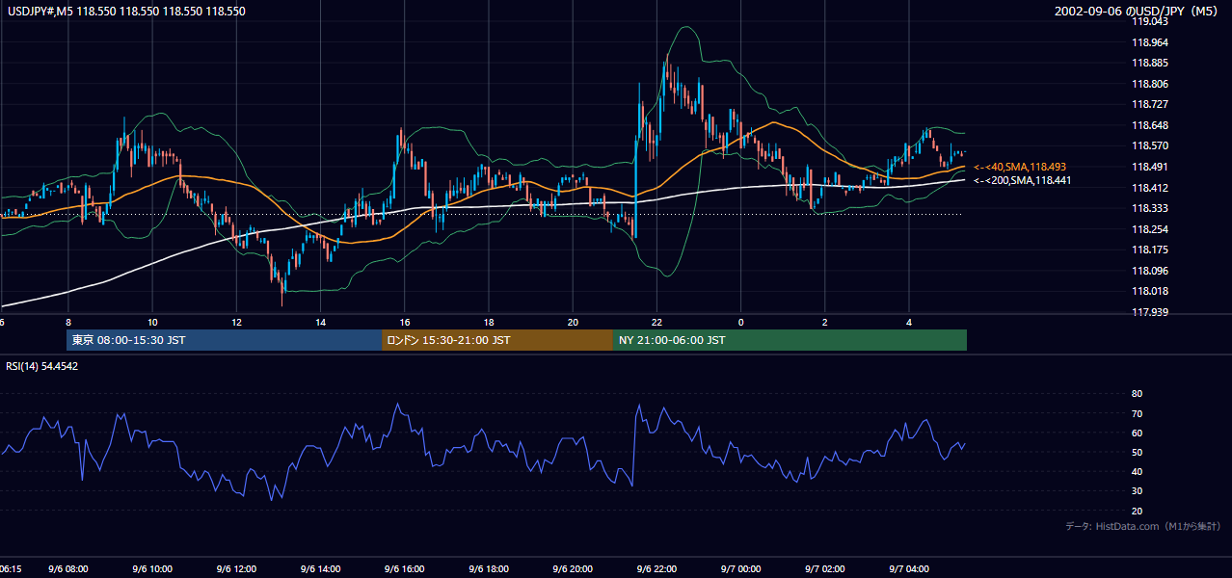Viewport: 1232px width, 578px height.
Task: Click price axis value 118.885
Action: [x=1149, y=63]
